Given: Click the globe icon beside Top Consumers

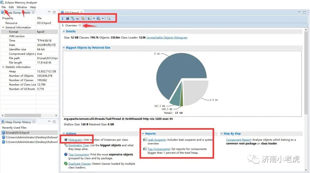Looking at the screenshot, I should (66, 154).
